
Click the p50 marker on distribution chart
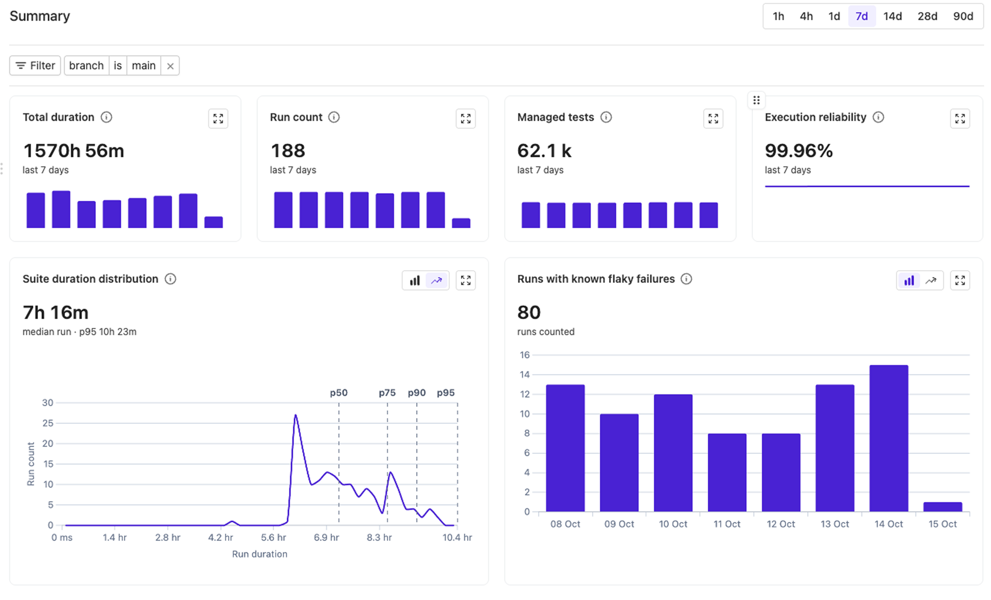coord(339,393)
